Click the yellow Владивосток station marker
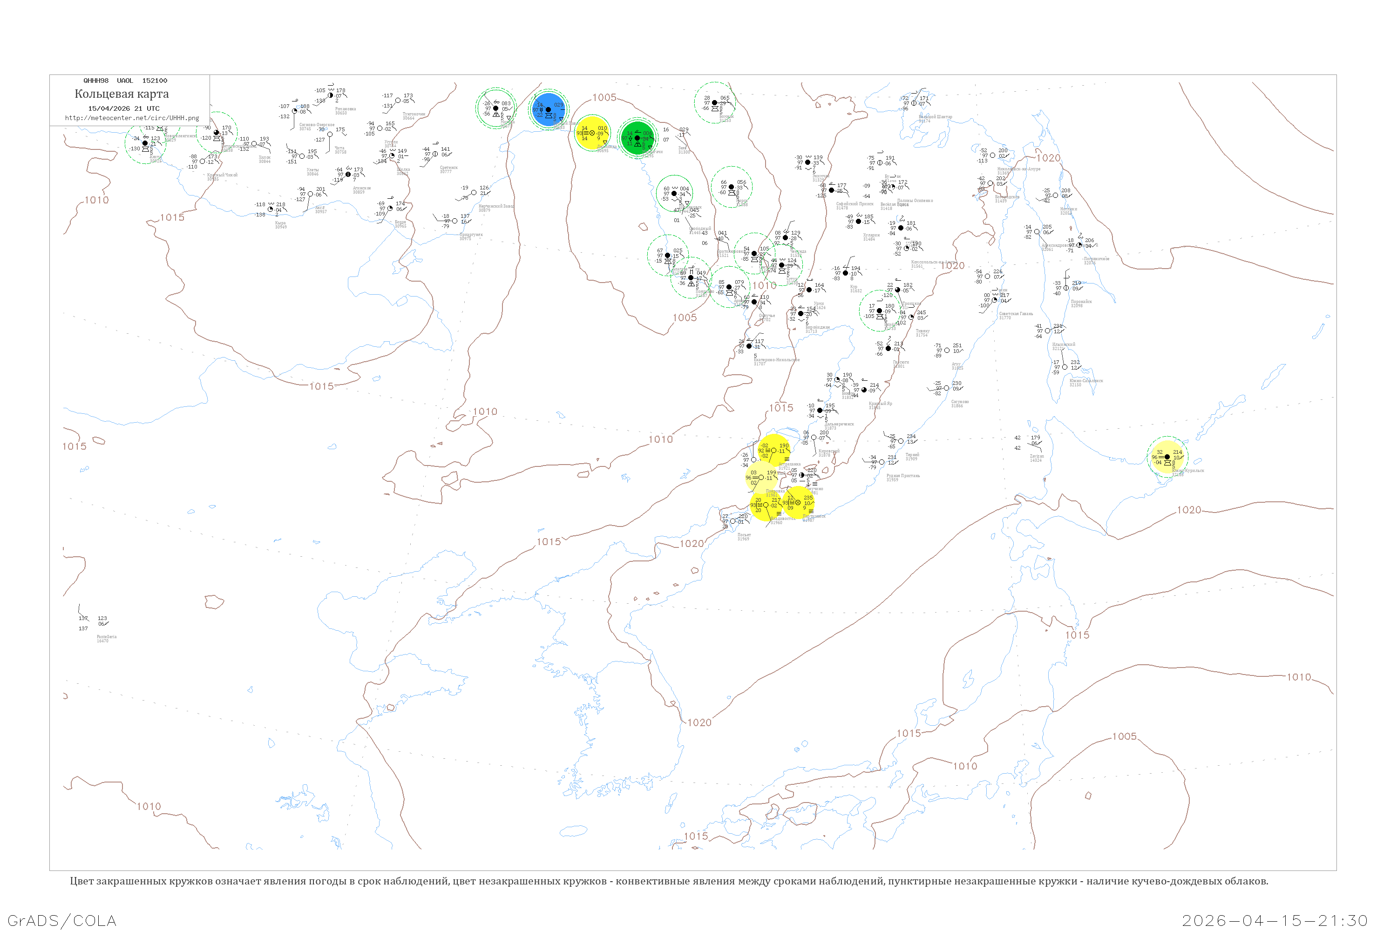1397x931 pixels. 766,505
